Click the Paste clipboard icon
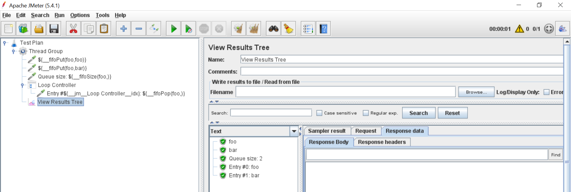Screen dimensions: 571x192 tap(104, 29)
